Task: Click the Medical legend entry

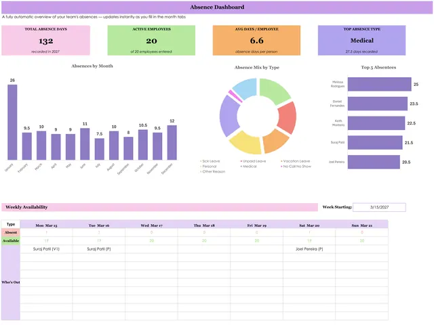Action: coord(249,167)
